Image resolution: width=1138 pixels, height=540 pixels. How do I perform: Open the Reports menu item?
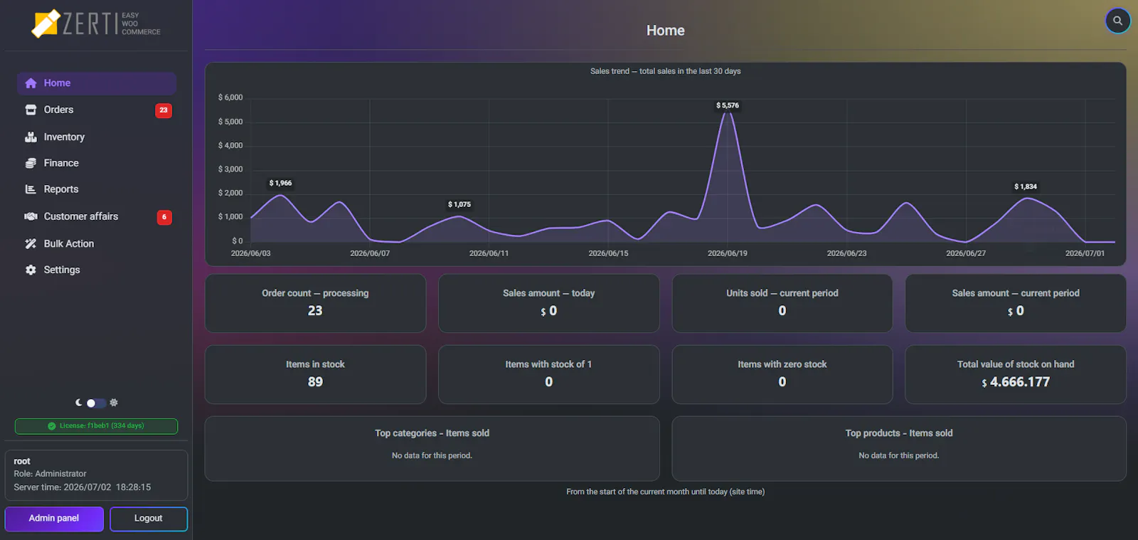click(x=97, y=189)
